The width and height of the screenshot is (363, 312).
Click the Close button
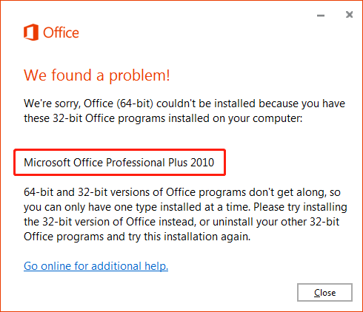324,293
